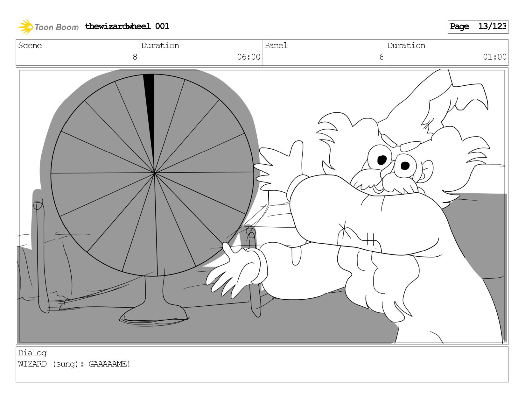Screen dimensions: 525x406
Task: Click the 'Page 13/123' box
Action: (x=478, y=27)
